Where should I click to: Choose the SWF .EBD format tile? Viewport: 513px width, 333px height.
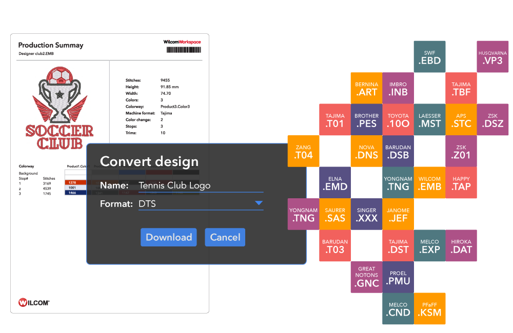coord(429,56)
